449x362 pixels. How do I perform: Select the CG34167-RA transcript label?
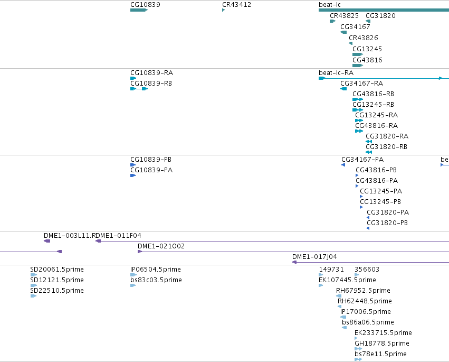point(361,83)
